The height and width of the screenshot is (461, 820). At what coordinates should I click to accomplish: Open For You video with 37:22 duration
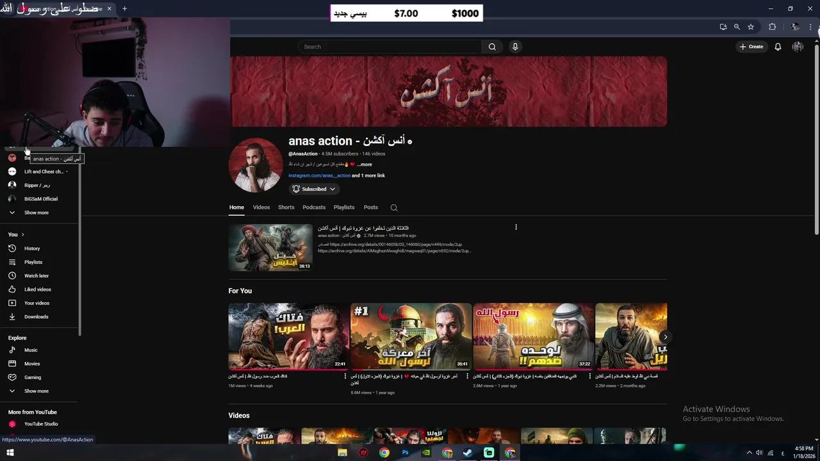[x=533, y=336]
